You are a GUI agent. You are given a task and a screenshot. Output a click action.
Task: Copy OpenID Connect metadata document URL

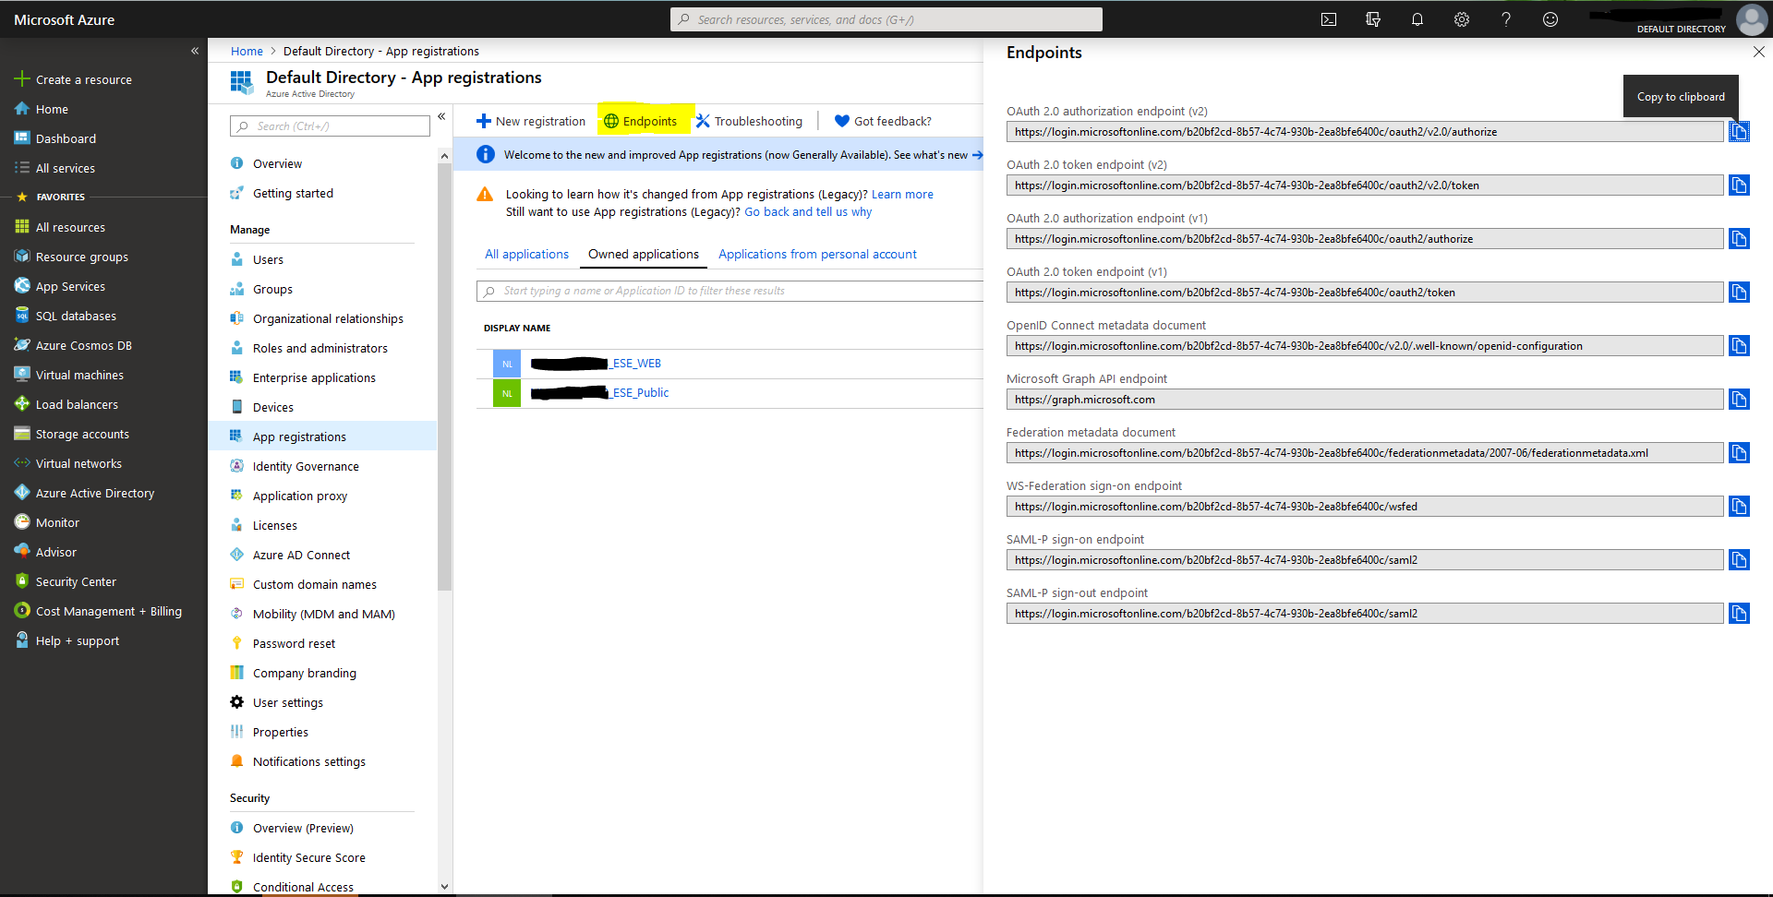point(1739,346)
